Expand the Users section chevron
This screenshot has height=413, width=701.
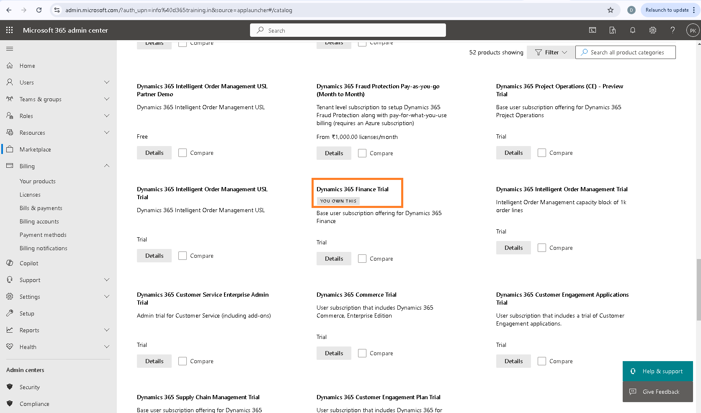point(107,82)
